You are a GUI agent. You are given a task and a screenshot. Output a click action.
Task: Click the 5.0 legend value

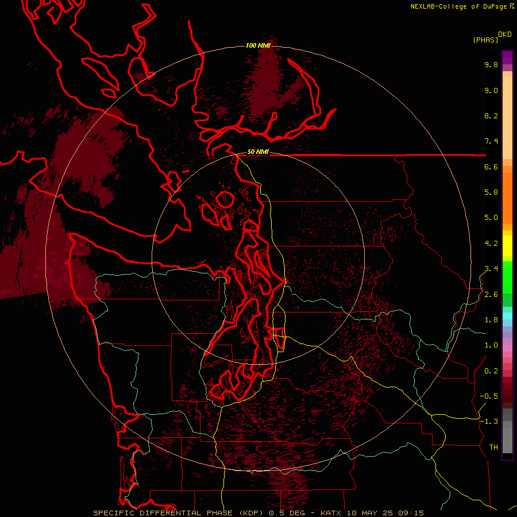(491, 218)
